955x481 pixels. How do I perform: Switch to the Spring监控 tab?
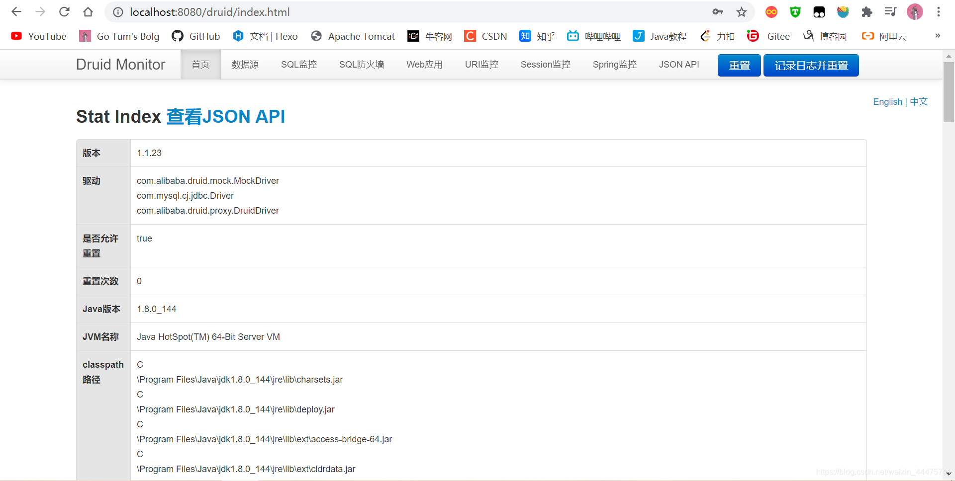pos(615,65)
